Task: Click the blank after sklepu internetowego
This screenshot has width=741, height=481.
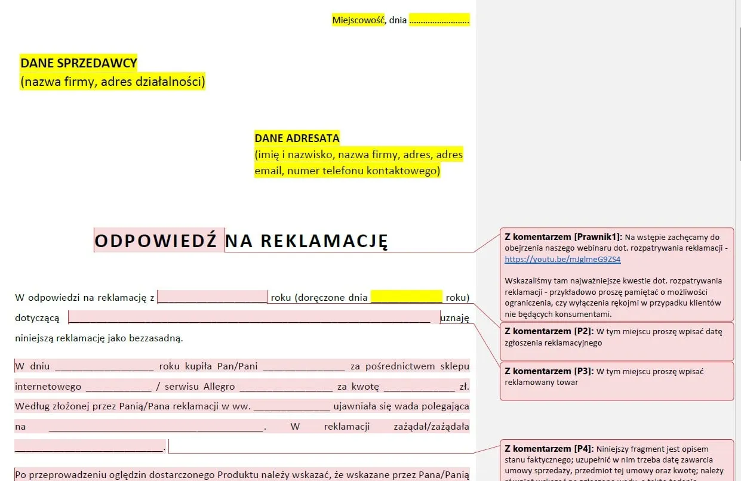Action: [119, 386]
